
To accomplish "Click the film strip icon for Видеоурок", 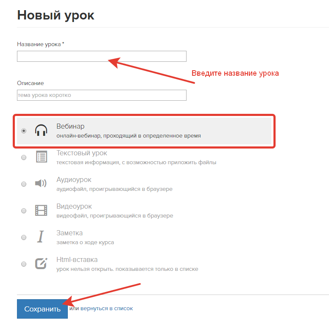I will click(x=41, y=210).
